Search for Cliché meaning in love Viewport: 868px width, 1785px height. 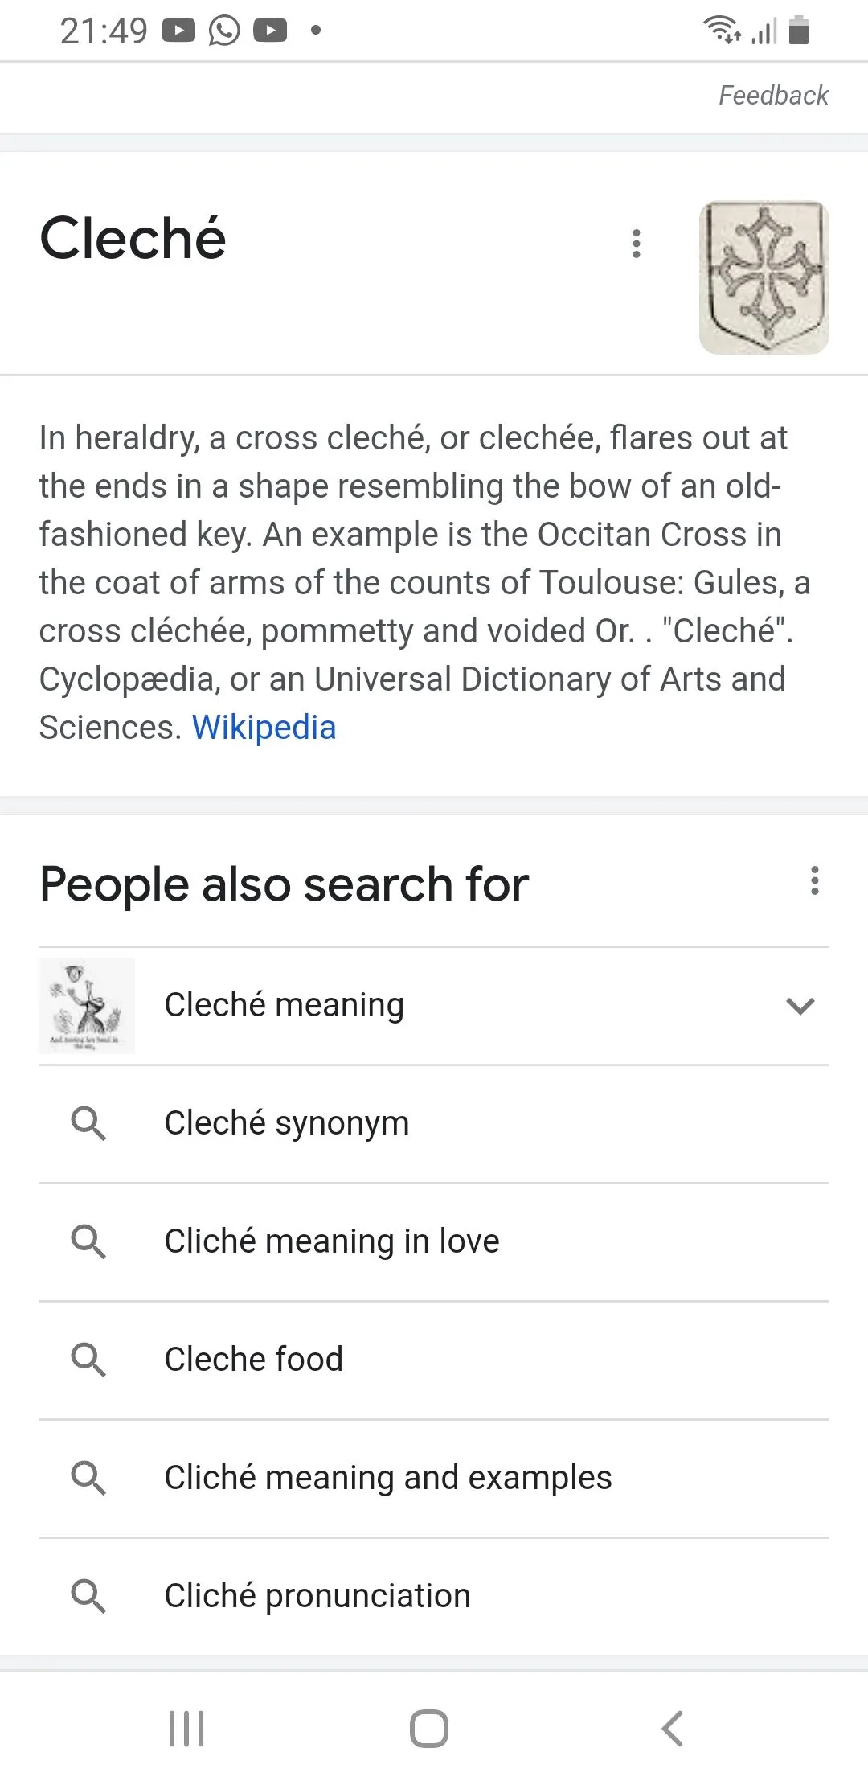pyautogui.click(x=331, y=1241)
